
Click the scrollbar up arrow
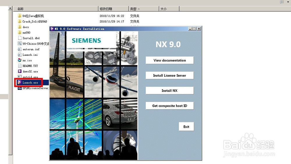10,8
